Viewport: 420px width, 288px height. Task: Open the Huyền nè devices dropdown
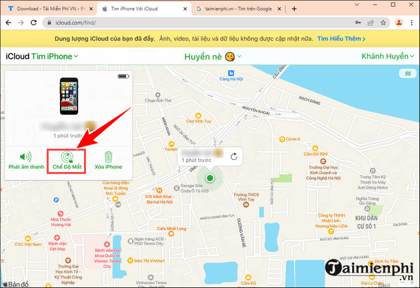pyautogui.click(x=213, y=57)
